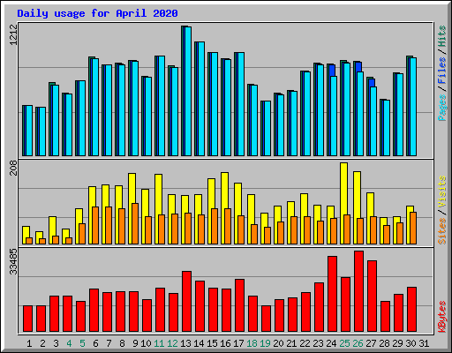Click the 208 axis value for visits
The width and height of the screenshot is (452, 353).
(x=13, y=169)
